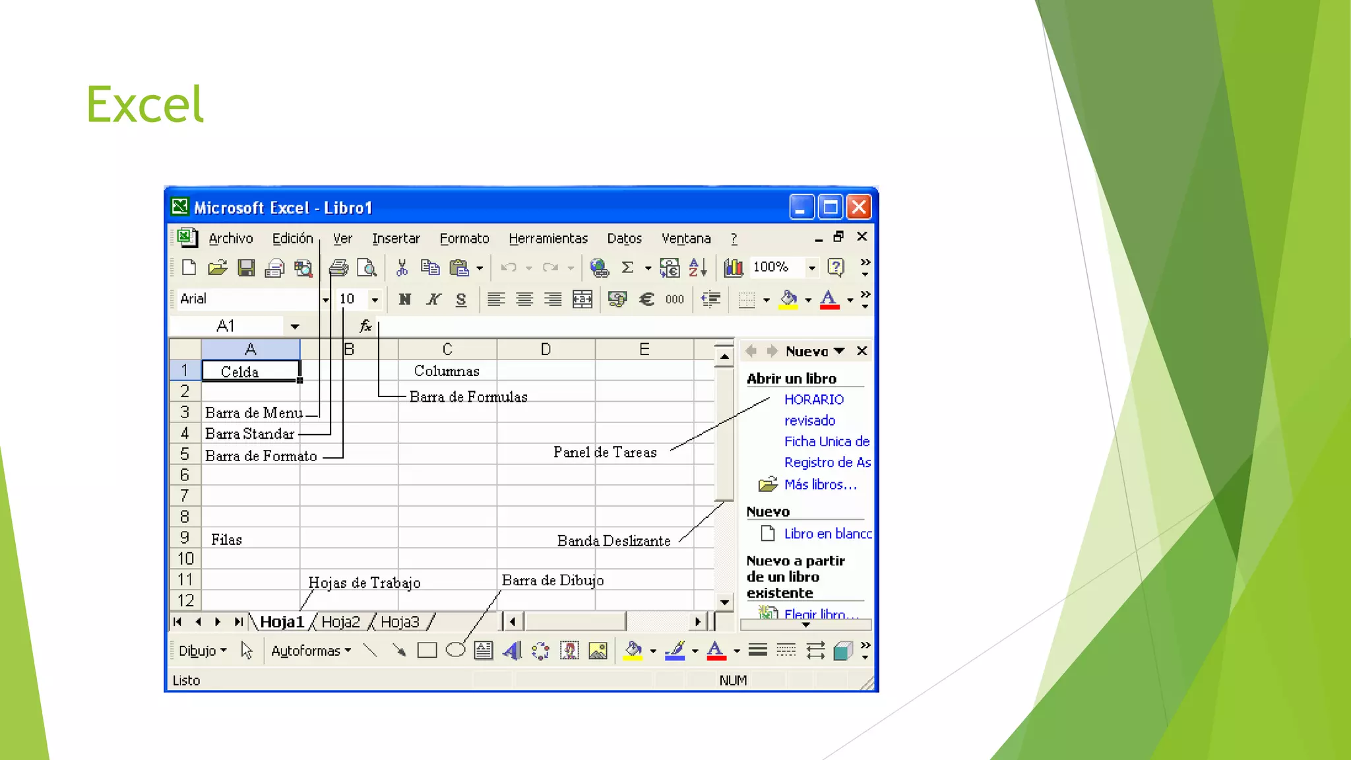Click the vertical scrollbar down arrow

click(724, 602)
